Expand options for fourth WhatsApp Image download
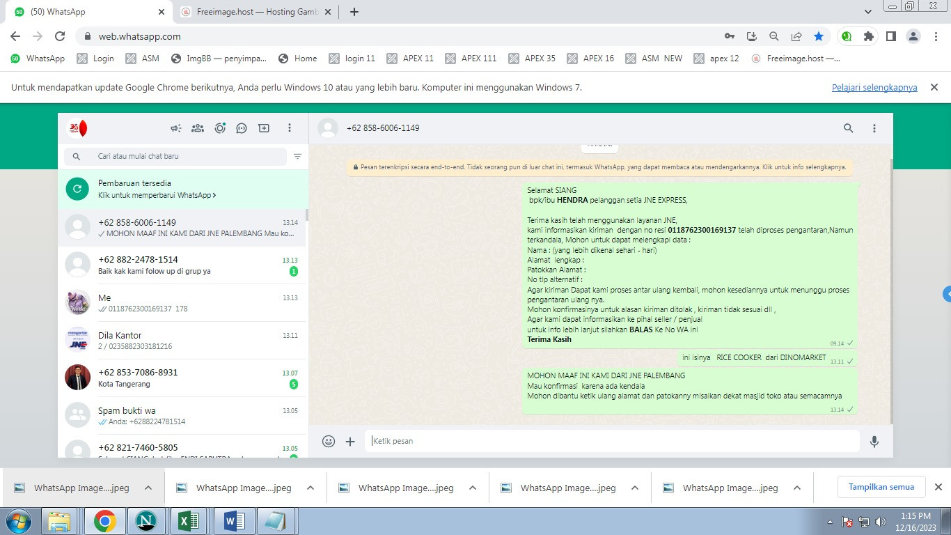The image size is (951, 535). point(635,488)
